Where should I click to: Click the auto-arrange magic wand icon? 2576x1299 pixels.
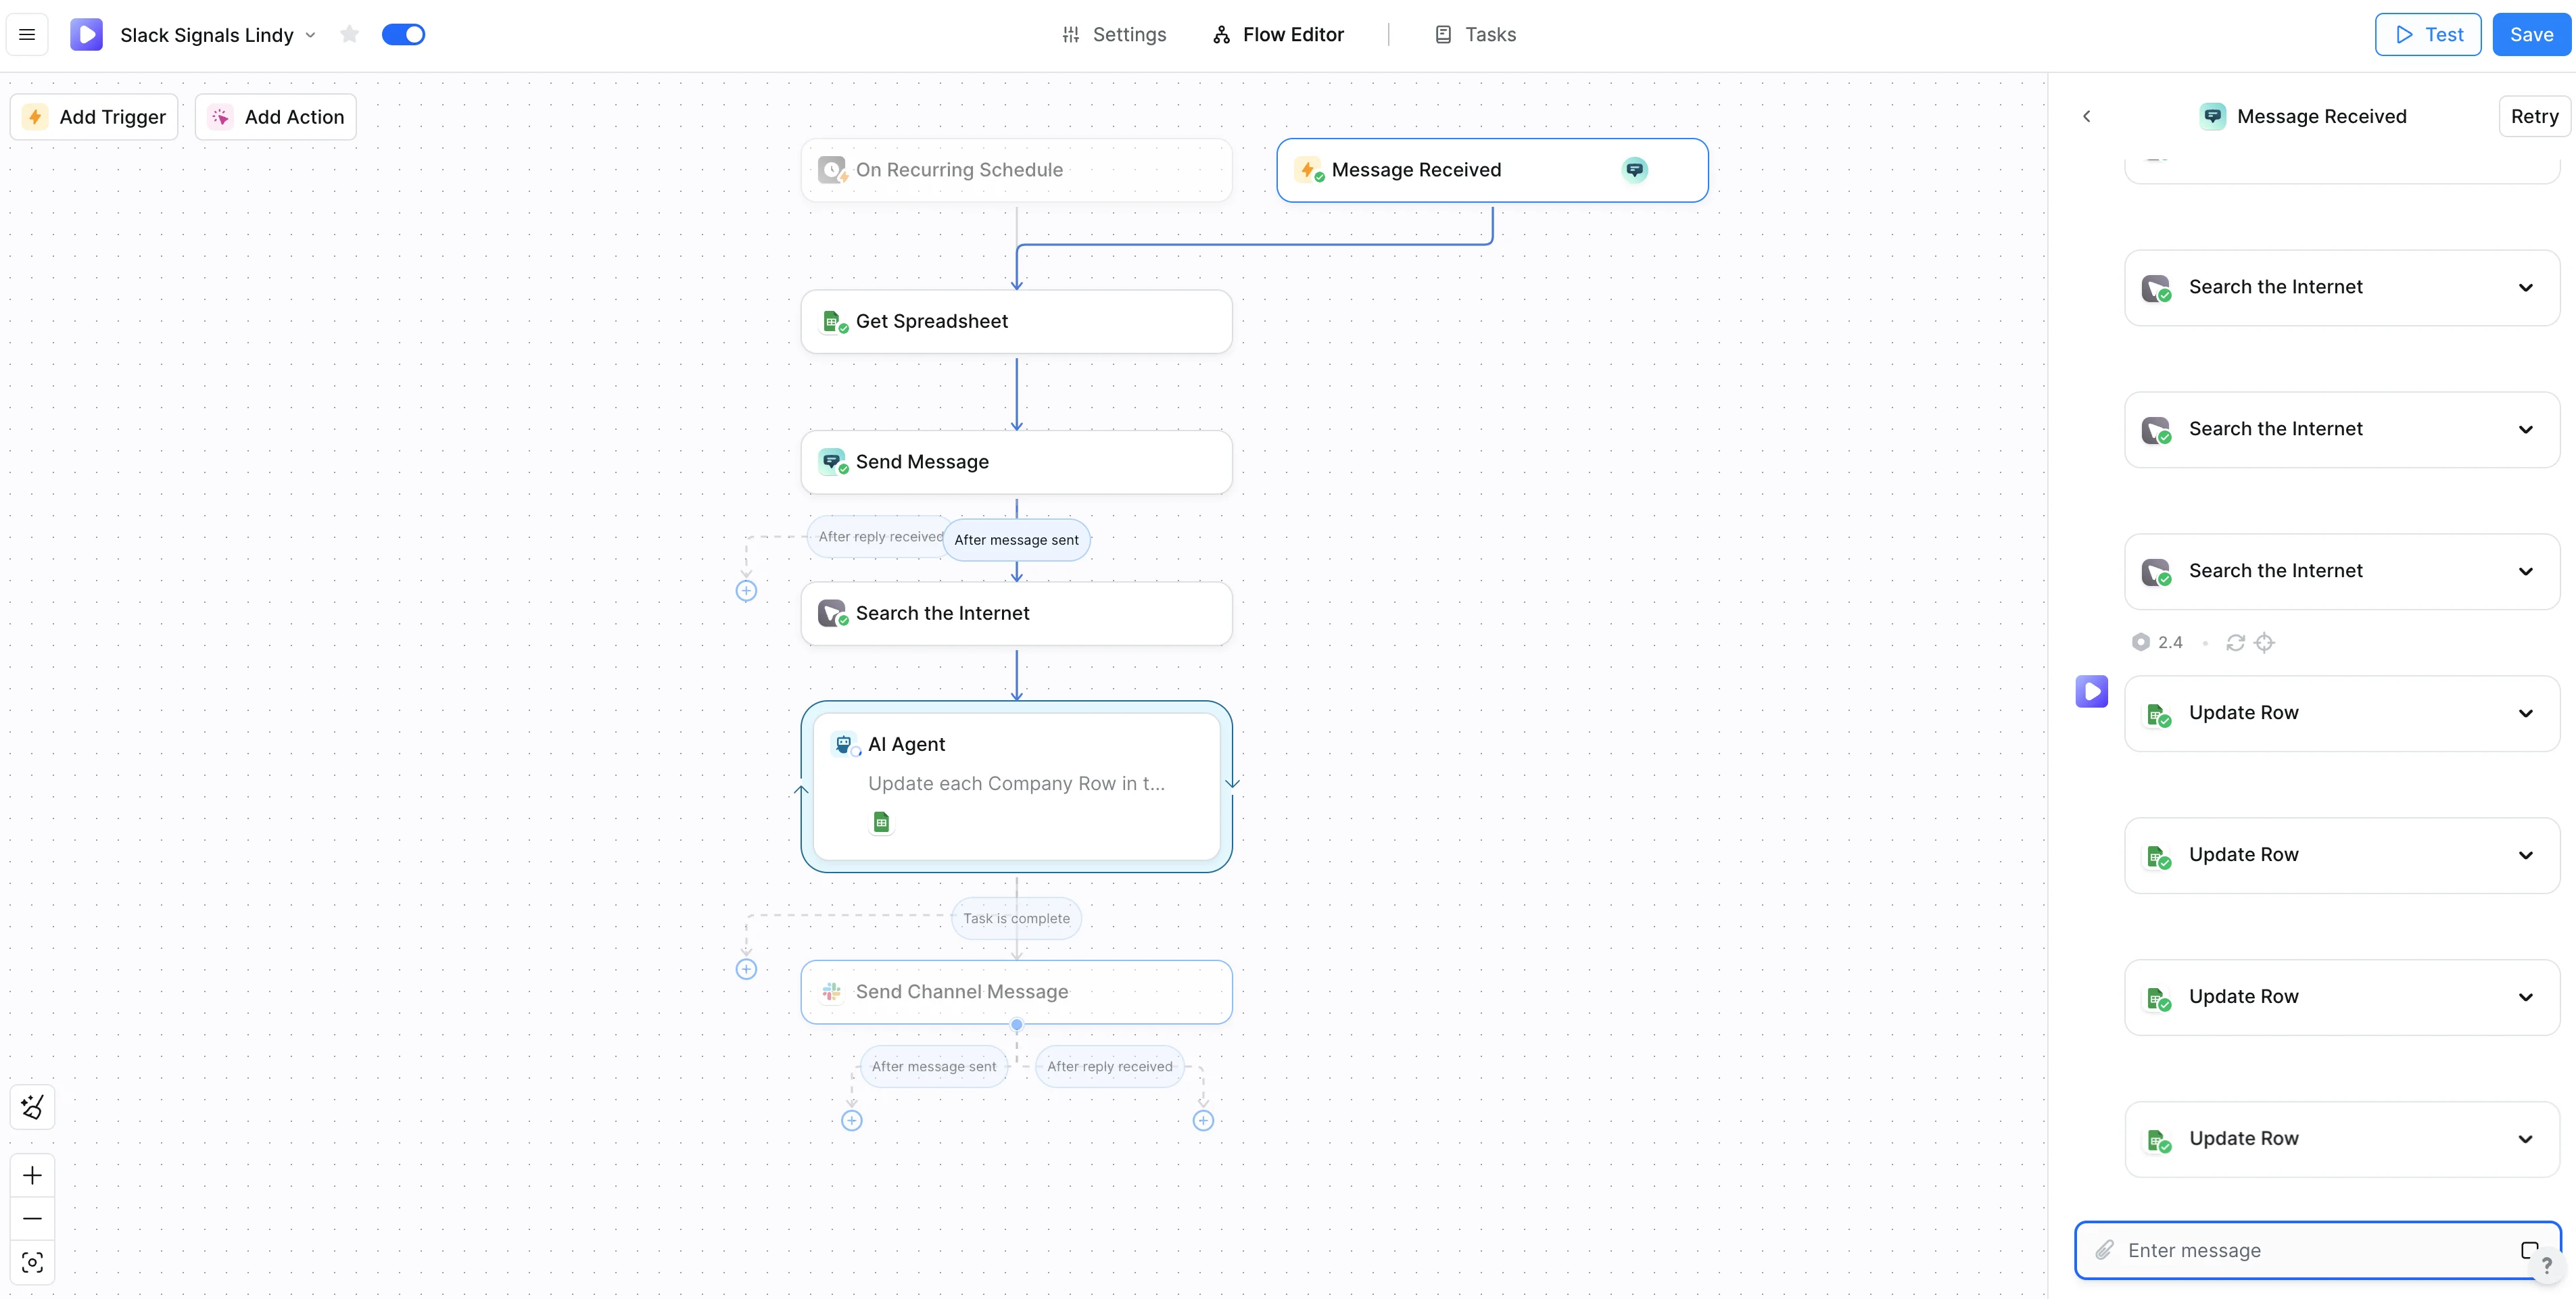click(x=32, y=1107)
